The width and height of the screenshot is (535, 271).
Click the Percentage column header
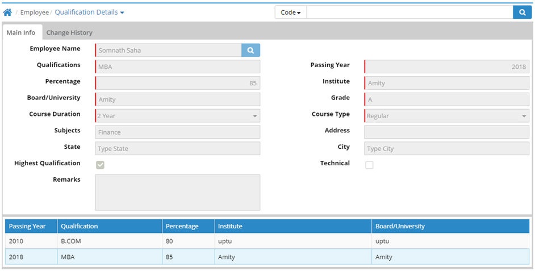point(182,226)
